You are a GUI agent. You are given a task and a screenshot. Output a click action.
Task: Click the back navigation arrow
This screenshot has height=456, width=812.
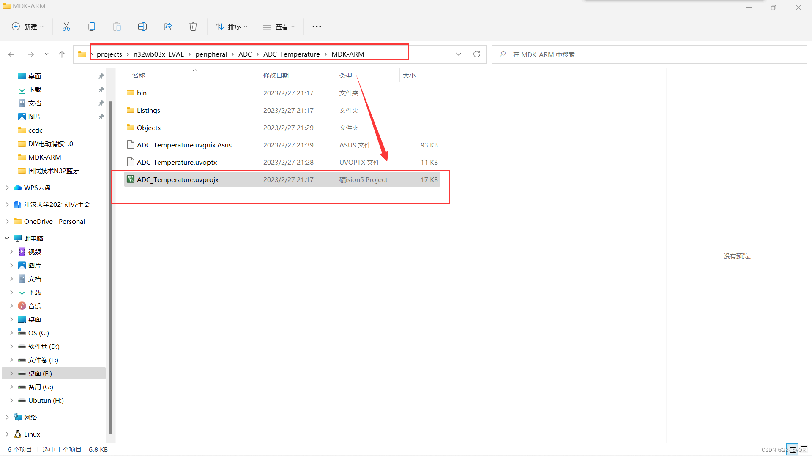point(11,54)
